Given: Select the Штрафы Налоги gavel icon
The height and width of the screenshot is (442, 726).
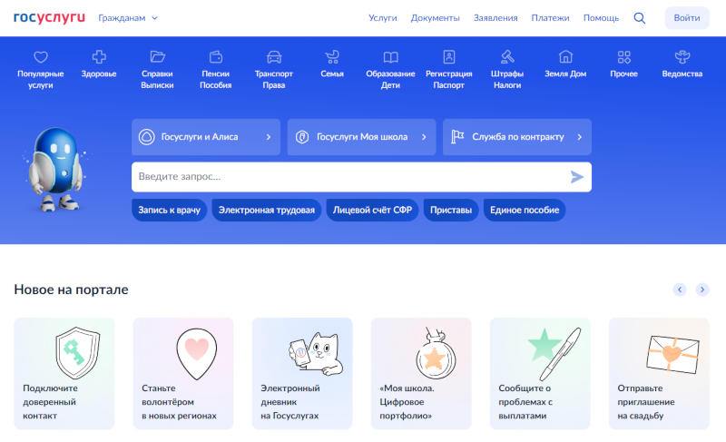Looking at the screenshot, I should [x=506, y=57].
